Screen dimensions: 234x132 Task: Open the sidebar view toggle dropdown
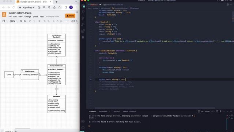click(4, 21)
